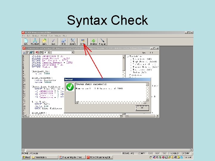The height and width of the screenshot is (161, 215).
Task: Click variables panel horizontal scroll left arrow
Action: tap(127, 116)
